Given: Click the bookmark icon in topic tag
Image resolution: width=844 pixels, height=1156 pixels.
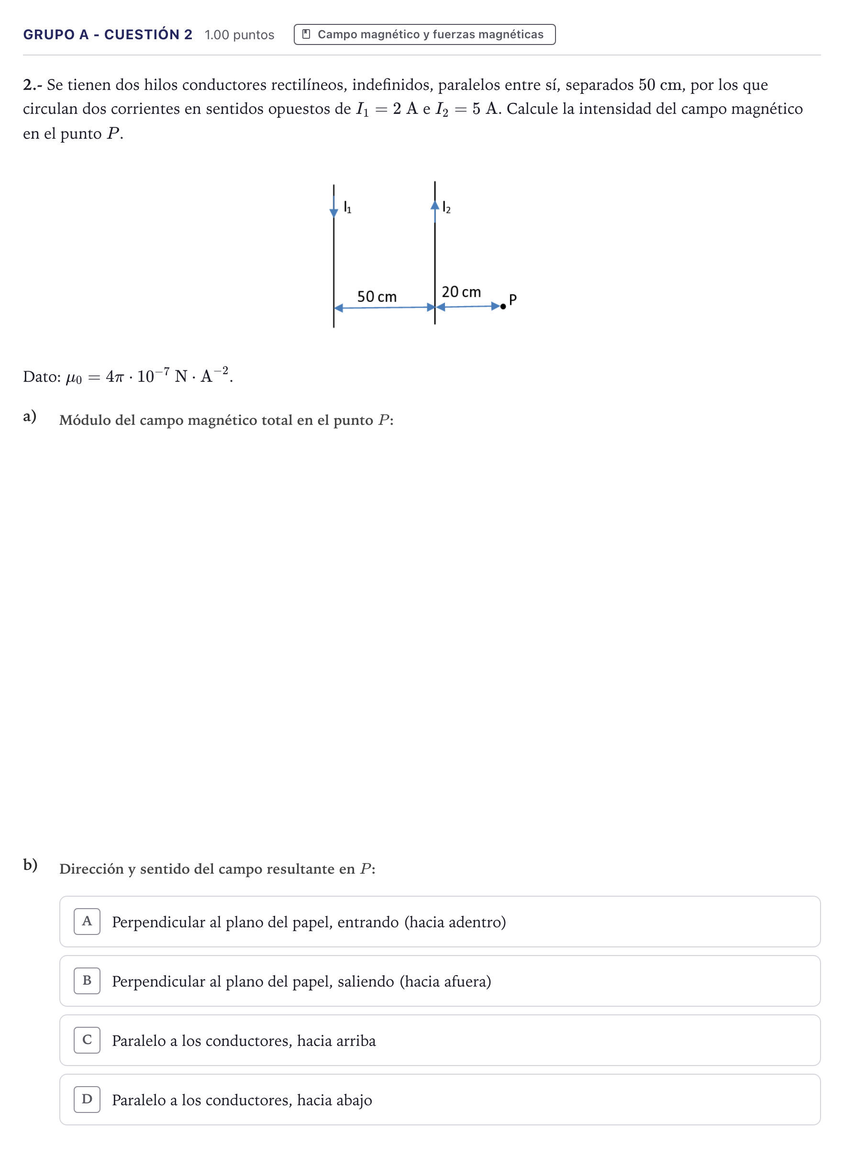Looking at the screenshot, I should coord(306,34).
